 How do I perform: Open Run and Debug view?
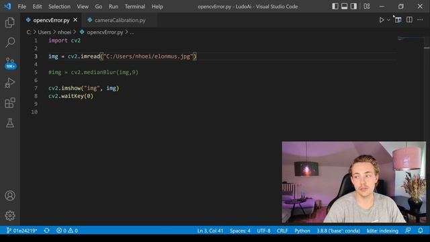pos(10,83)
